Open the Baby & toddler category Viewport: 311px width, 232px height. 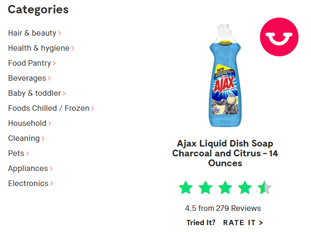click(34, 93)
